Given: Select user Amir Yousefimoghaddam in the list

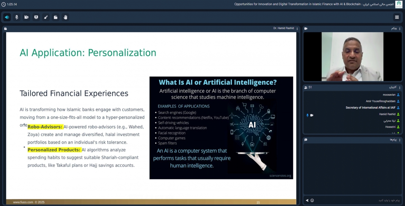Looking at the screenshot, I should (x=380, y=101).
